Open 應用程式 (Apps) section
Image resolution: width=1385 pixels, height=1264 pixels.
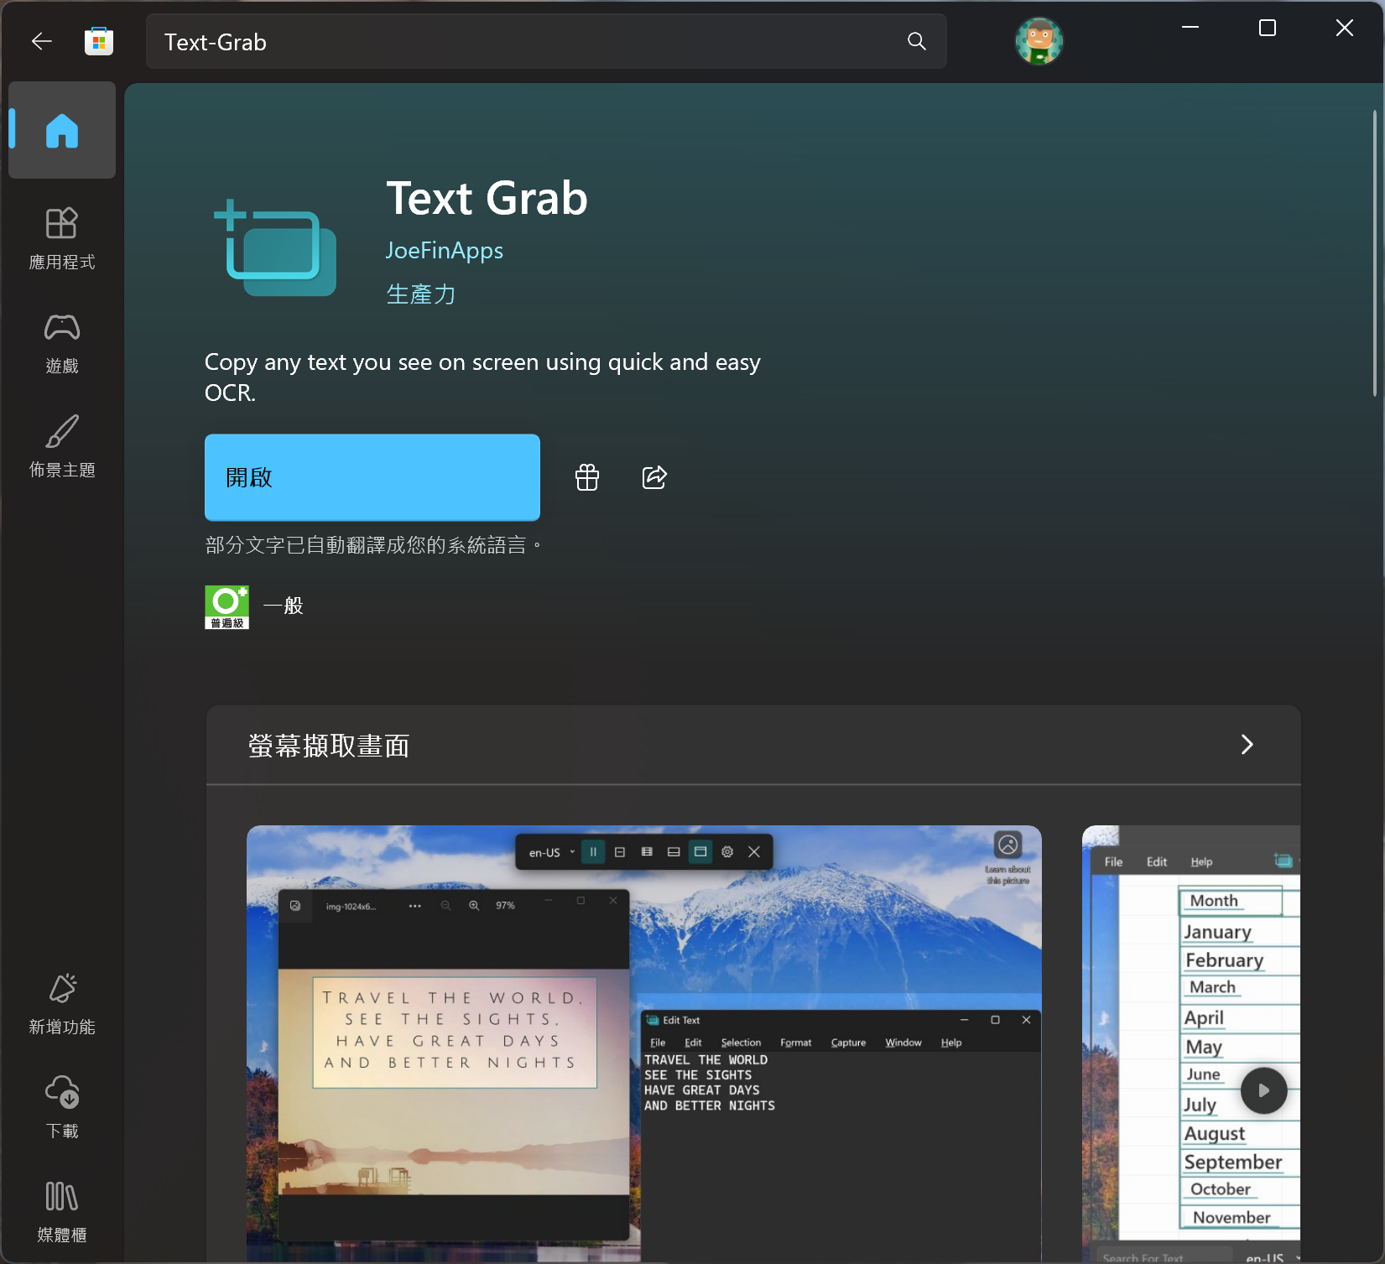click(62, 239)
